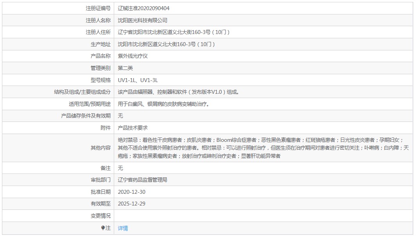Select attachment value 产品技术要求
Screen dimensions: 416x236
133,128
